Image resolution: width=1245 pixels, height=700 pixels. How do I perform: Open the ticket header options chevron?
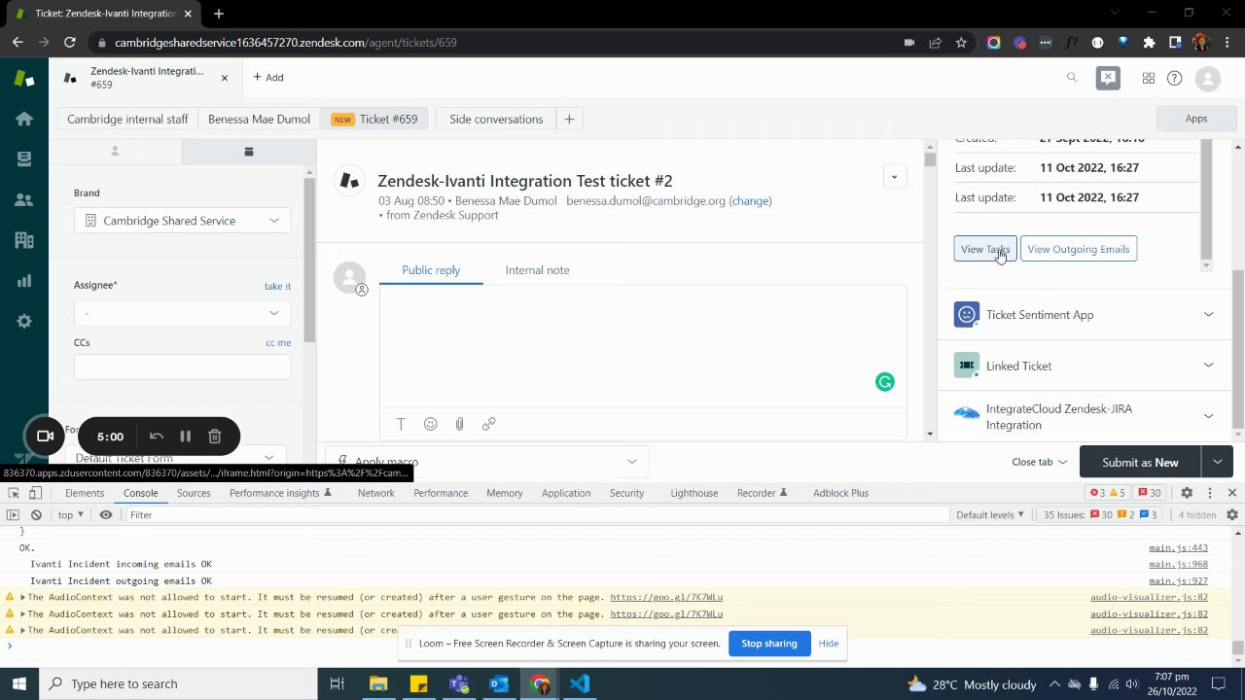(x=894, y=176)
